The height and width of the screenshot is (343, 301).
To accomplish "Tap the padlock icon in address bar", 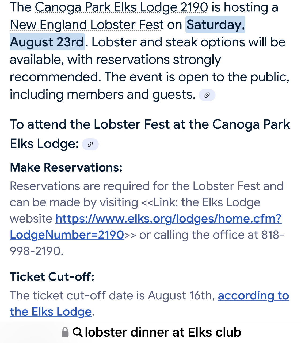I will (x=65, y=332).
